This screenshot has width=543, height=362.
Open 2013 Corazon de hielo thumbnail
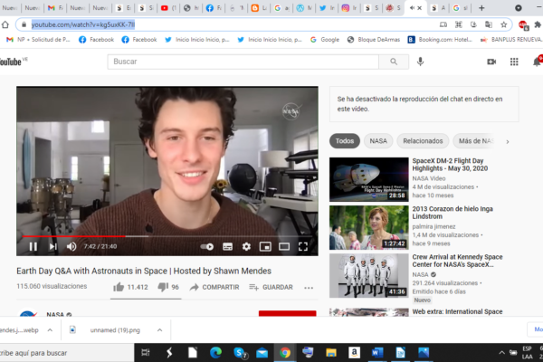click(x=369, y=227)
